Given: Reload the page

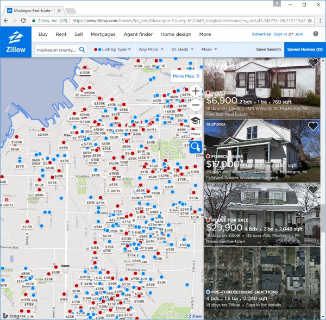Looking at the screenshot, I should pos(23,21).
